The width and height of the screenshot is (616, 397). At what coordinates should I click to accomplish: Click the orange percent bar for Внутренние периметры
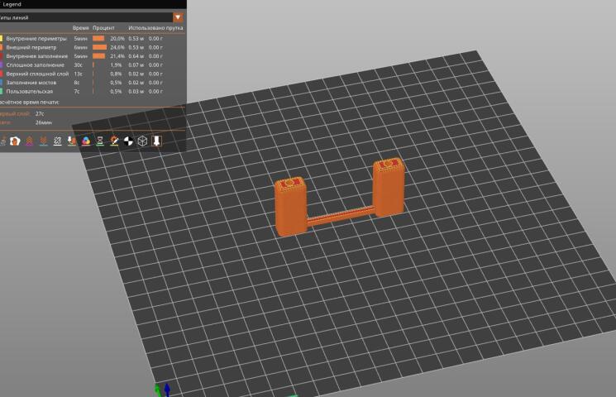pos(98,39)
